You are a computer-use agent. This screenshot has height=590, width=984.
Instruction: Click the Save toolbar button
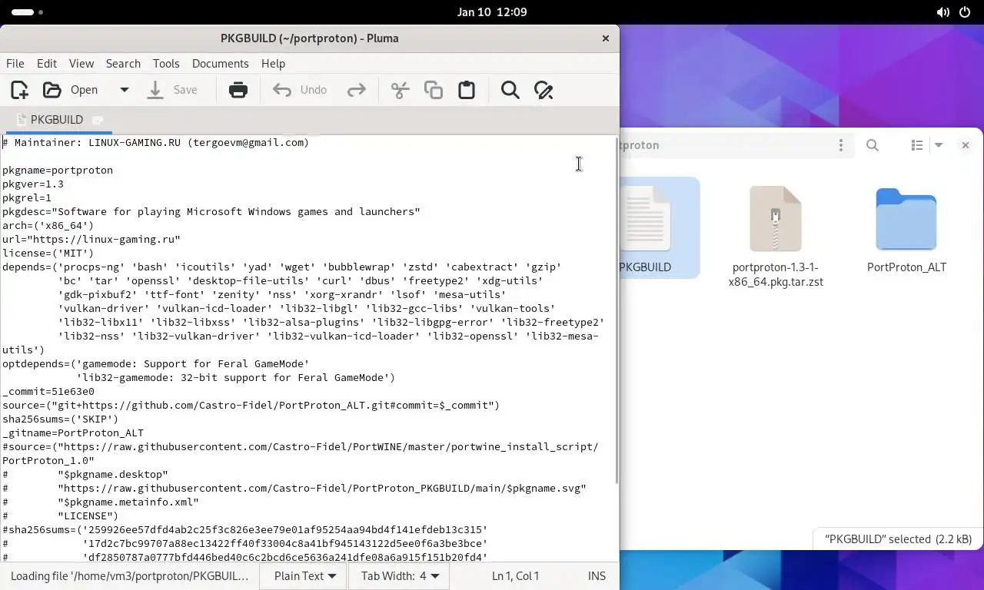pos(173,90)
